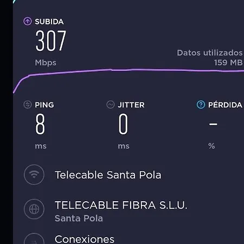Click the Telecable Santa Pola network name
This screenshot has height=244, width=244.
pyautogui.click(x=108, y=175)
